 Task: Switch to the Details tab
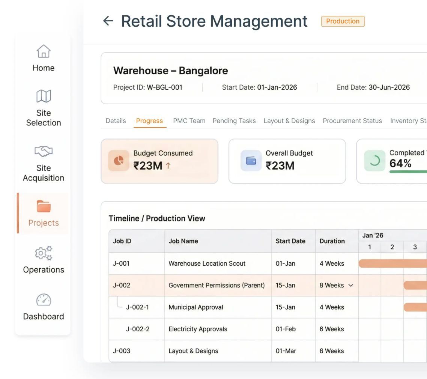click(116, 120)
